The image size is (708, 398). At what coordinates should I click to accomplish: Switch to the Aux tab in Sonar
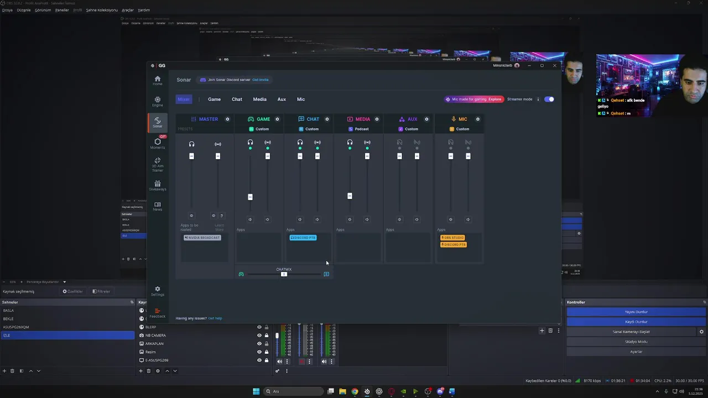tap(282, 99)
